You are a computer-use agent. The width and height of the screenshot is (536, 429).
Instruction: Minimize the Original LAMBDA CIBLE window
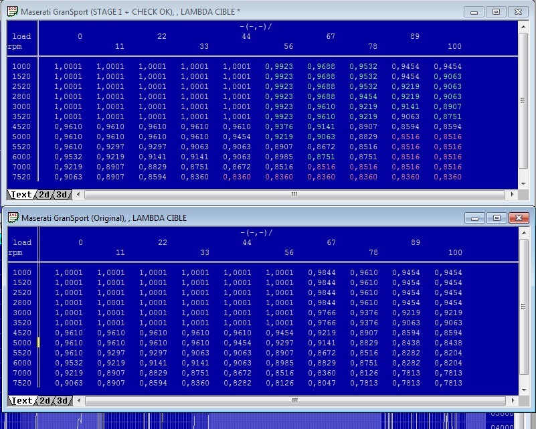point(474,218)
